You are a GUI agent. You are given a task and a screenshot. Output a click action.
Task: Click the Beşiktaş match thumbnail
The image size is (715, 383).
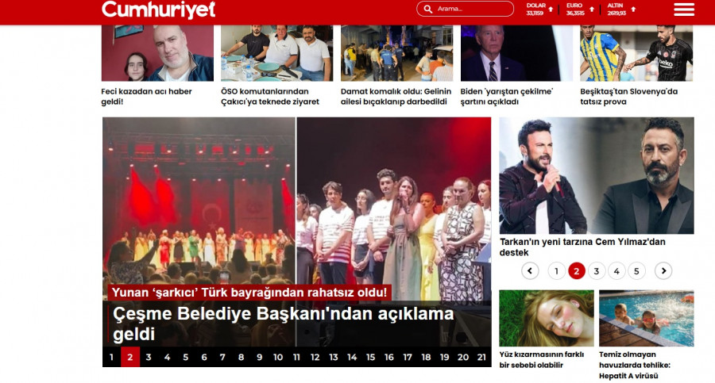click(636, 53)
